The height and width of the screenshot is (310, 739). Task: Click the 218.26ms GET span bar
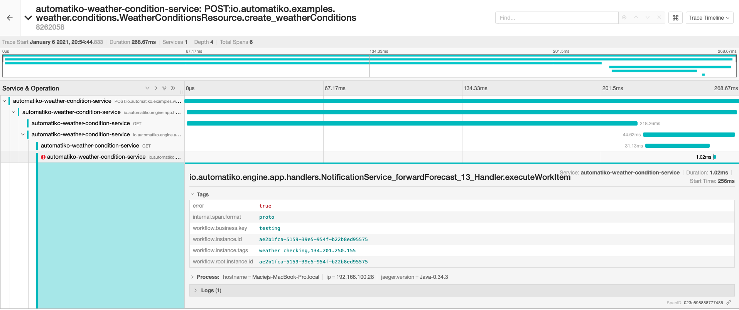pyautogui.click(x=412, y=124)
